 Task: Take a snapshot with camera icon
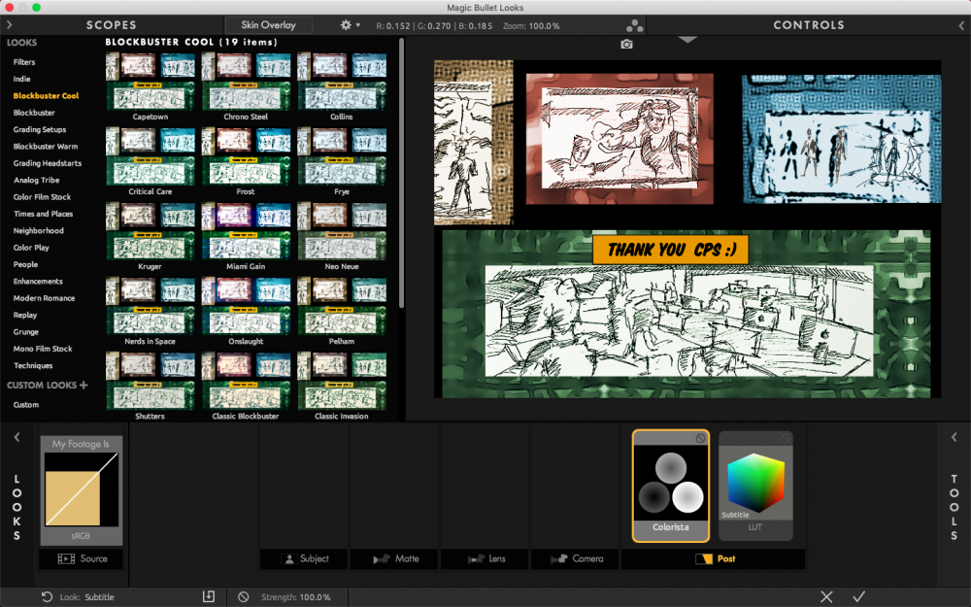pyautogui.click(x=626, y=44)
